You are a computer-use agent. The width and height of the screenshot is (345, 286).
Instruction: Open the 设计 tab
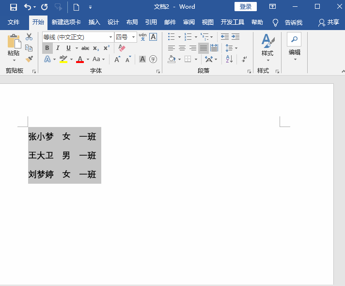click(x=113, y=22)
